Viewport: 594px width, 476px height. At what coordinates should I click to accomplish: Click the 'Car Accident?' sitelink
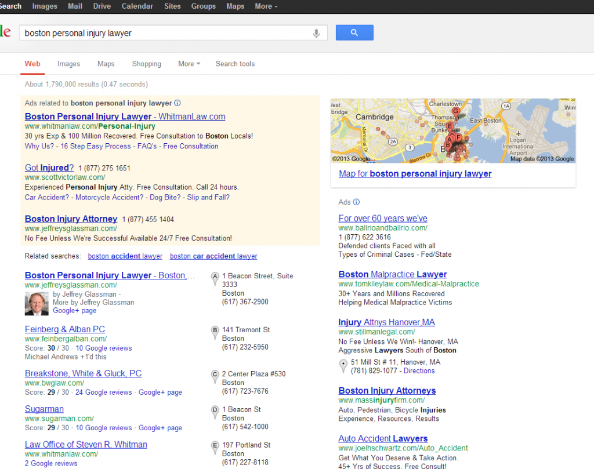pos(47,197)
